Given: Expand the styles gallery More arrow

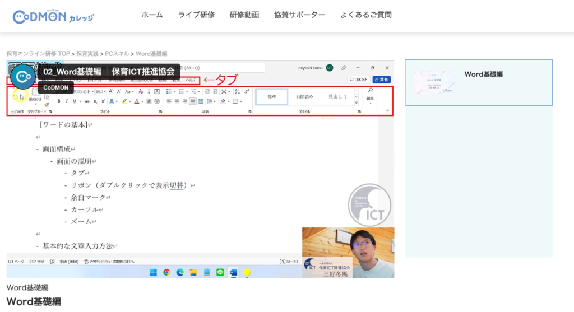Looking at the screenshot, I should point(356,103).
